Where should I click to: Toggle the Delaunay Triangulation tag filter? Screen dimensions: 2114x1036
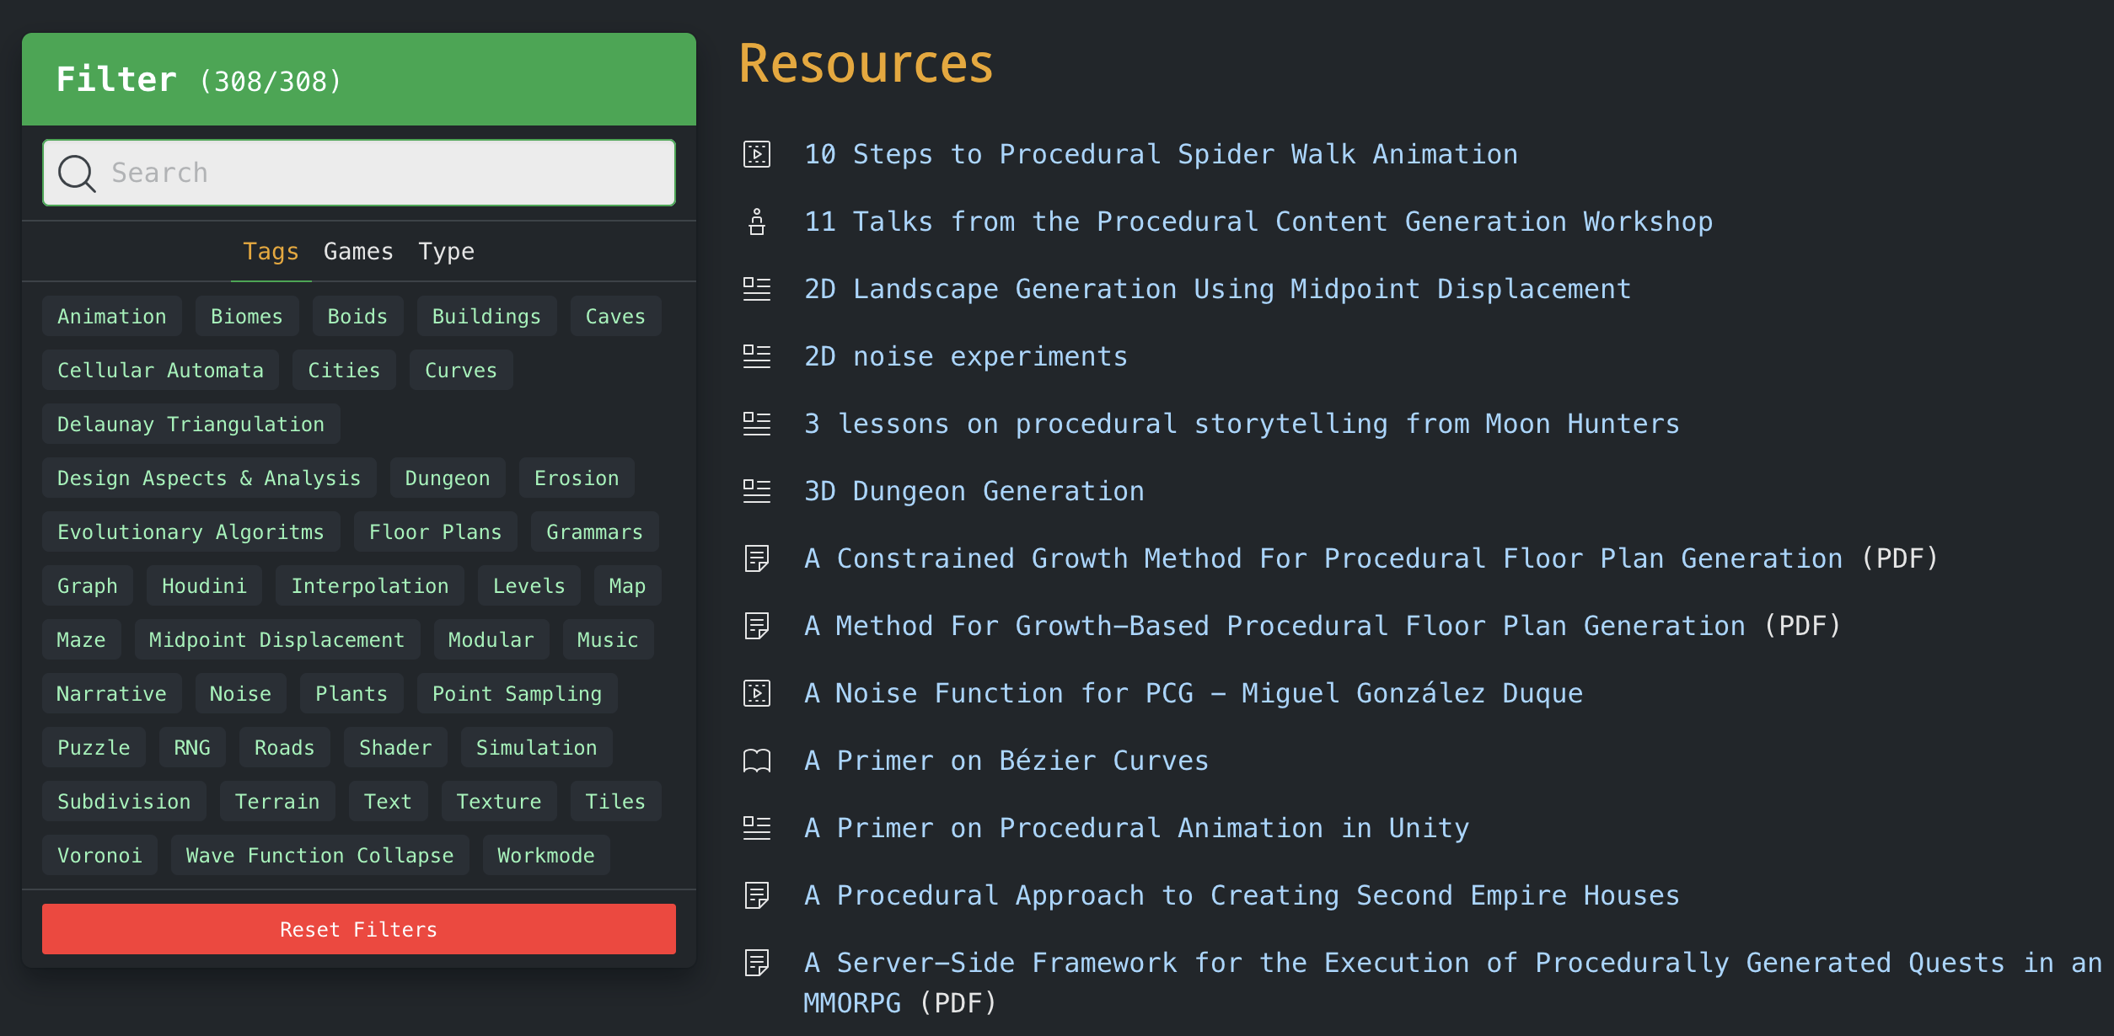[x=191, y=424]
